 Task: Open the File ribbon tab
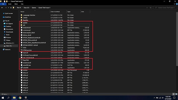point(3,4)
